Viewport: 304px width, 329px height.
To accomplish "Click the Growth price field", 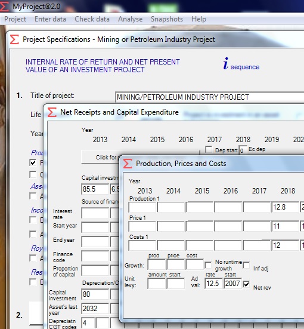I will coord(176,265).
